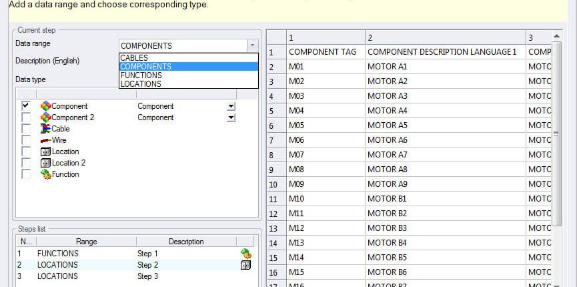Click cell M01 in the grid
This screenshot has height=287, width=577.
pos(326,67)
